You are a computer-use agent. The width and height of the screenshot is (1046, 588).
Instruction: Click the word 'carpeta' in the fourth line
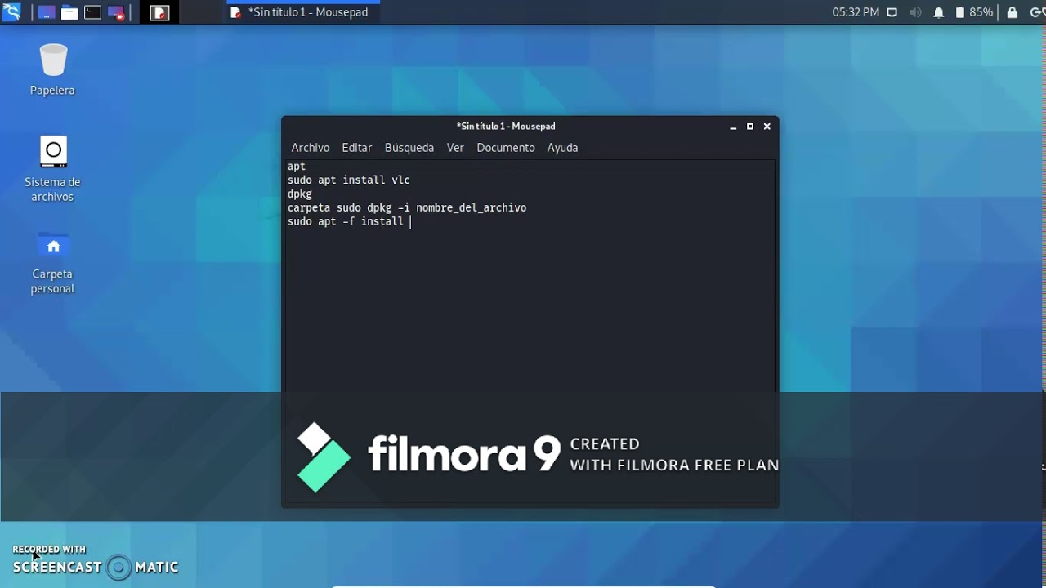[x=309, y=208]
